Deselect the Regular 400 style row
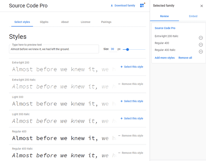 (x=130, y=136)
